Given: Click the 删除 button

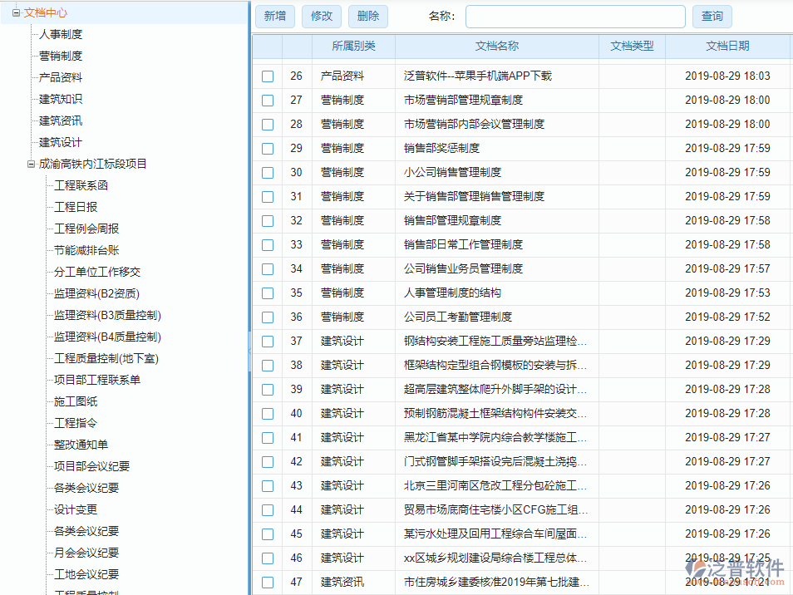Looking at the screenshot, I should [x=367, y=16].
